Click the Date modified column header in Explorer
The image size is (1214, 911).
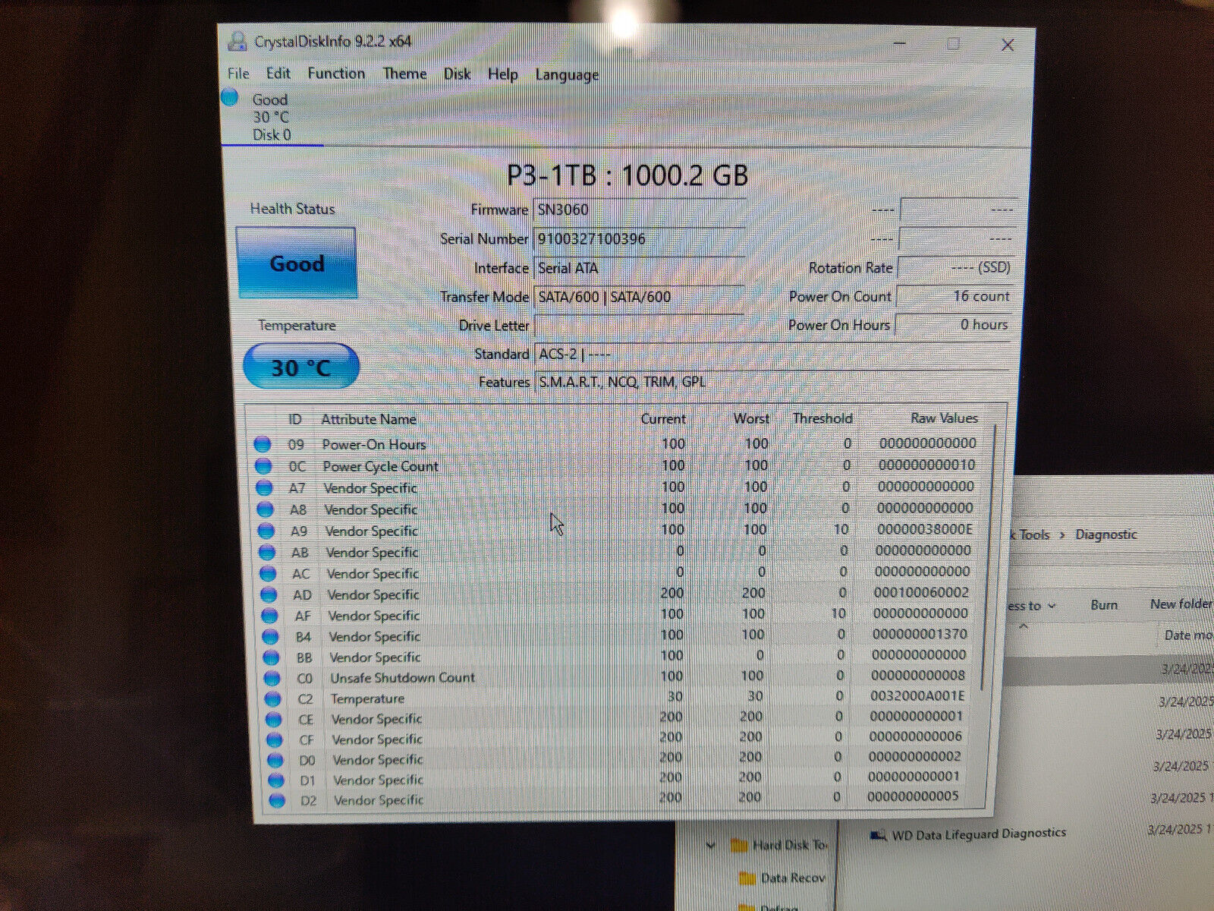pyautogui.click(x=1188, y=635)
